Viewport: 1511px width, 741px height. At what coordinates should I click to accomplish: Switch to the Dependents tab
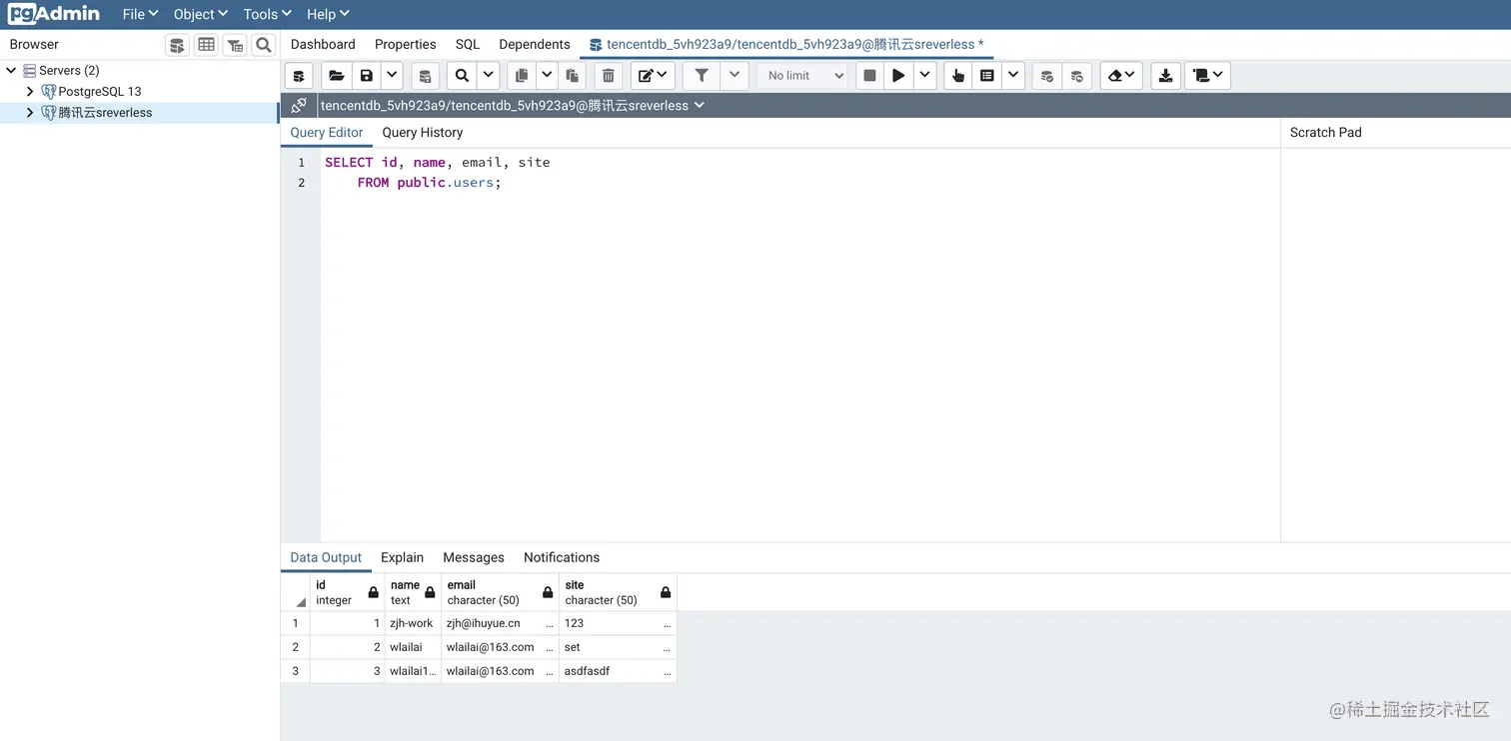click(535, 45)
